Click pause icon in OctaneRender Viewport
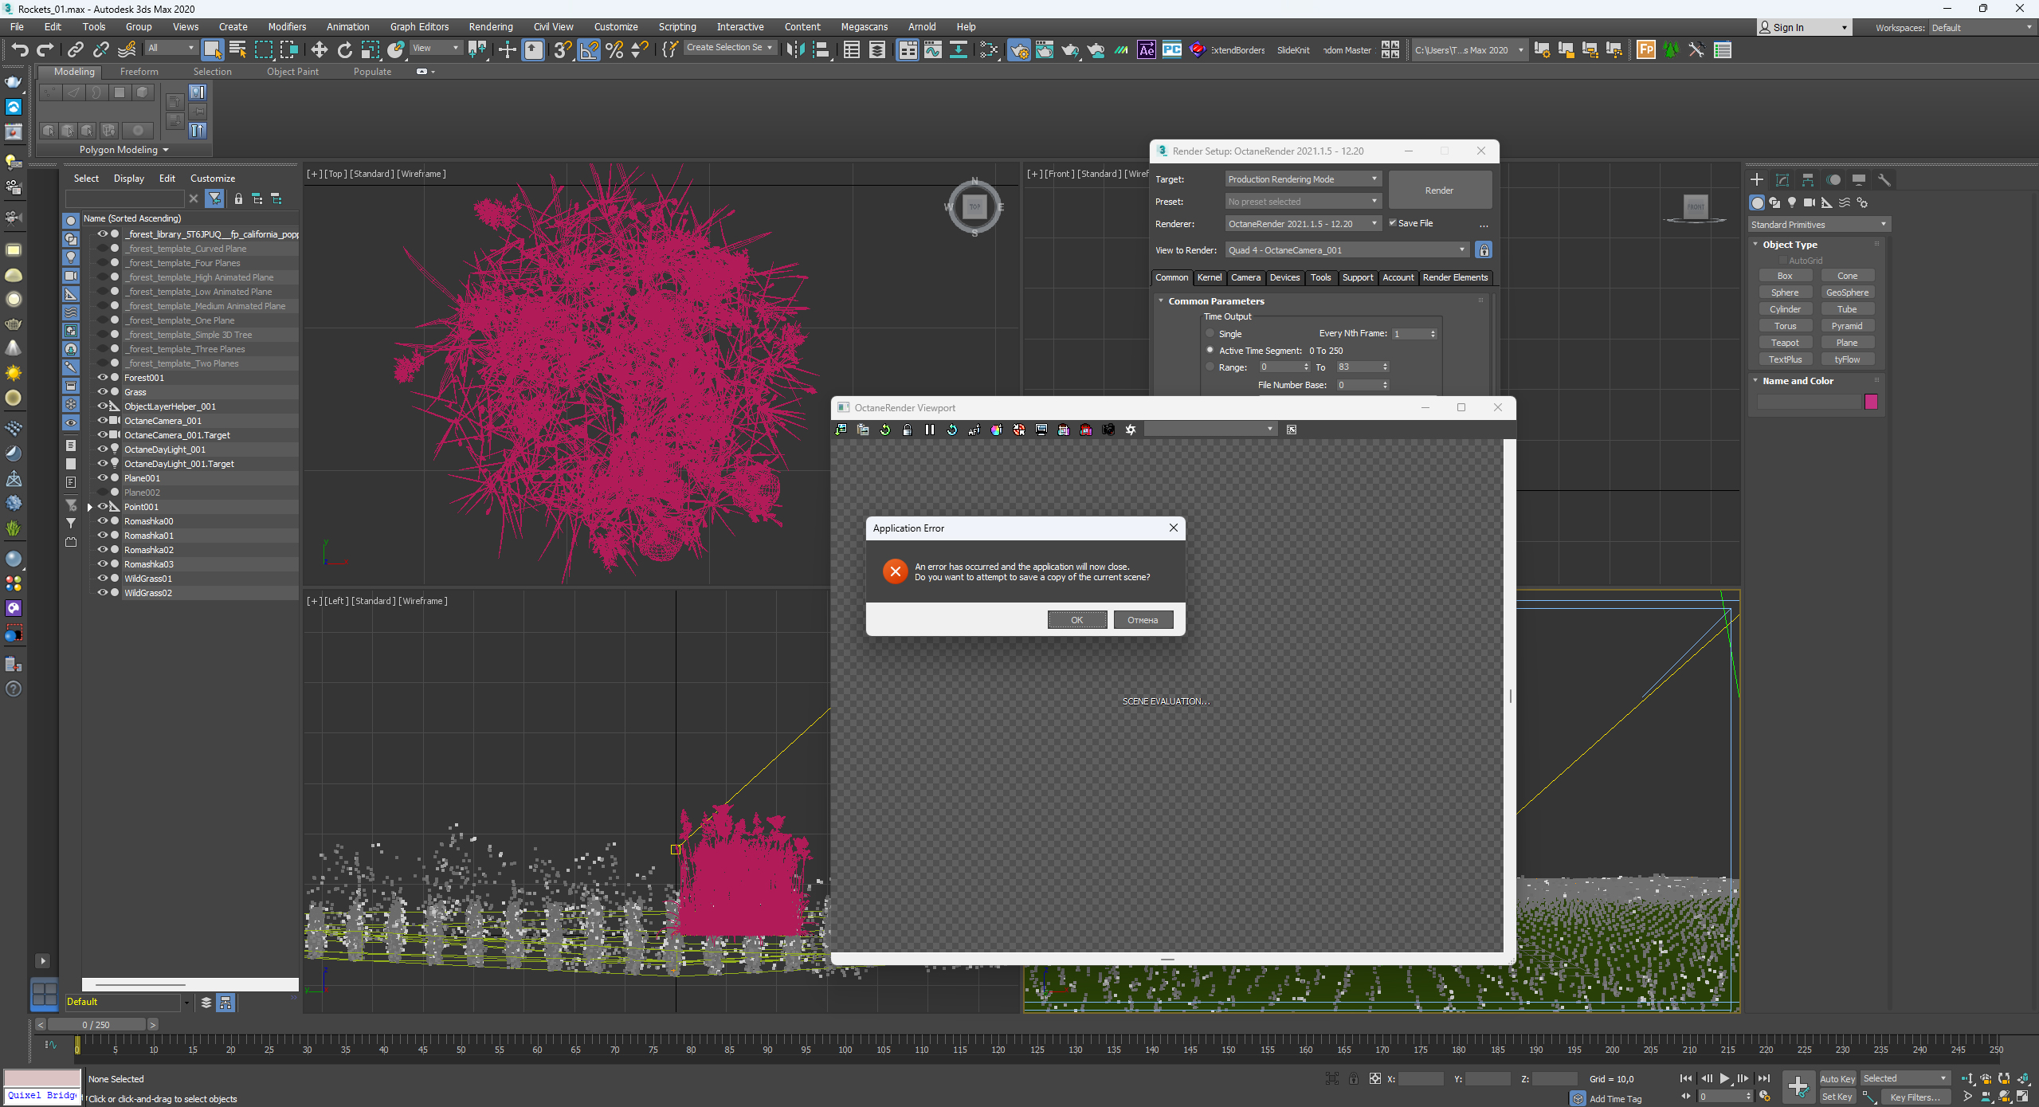2039x1107 pixels. pyautogui.click(x=929, y=430)
